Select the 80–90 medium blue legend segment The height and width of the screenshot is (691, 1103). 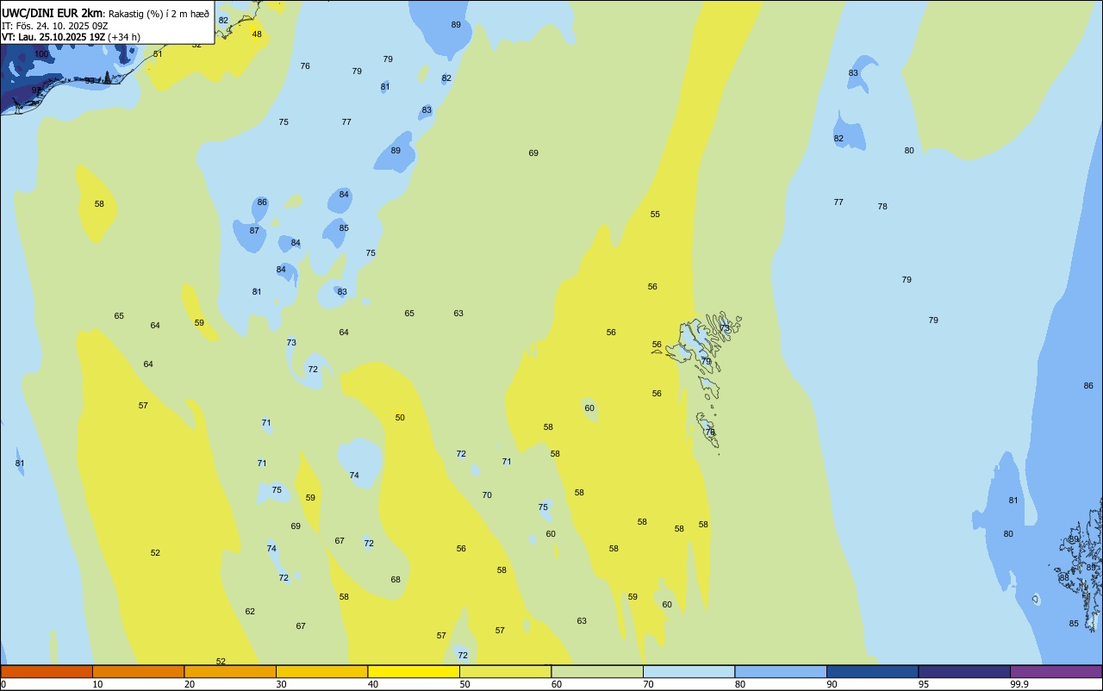pos(781,671)
